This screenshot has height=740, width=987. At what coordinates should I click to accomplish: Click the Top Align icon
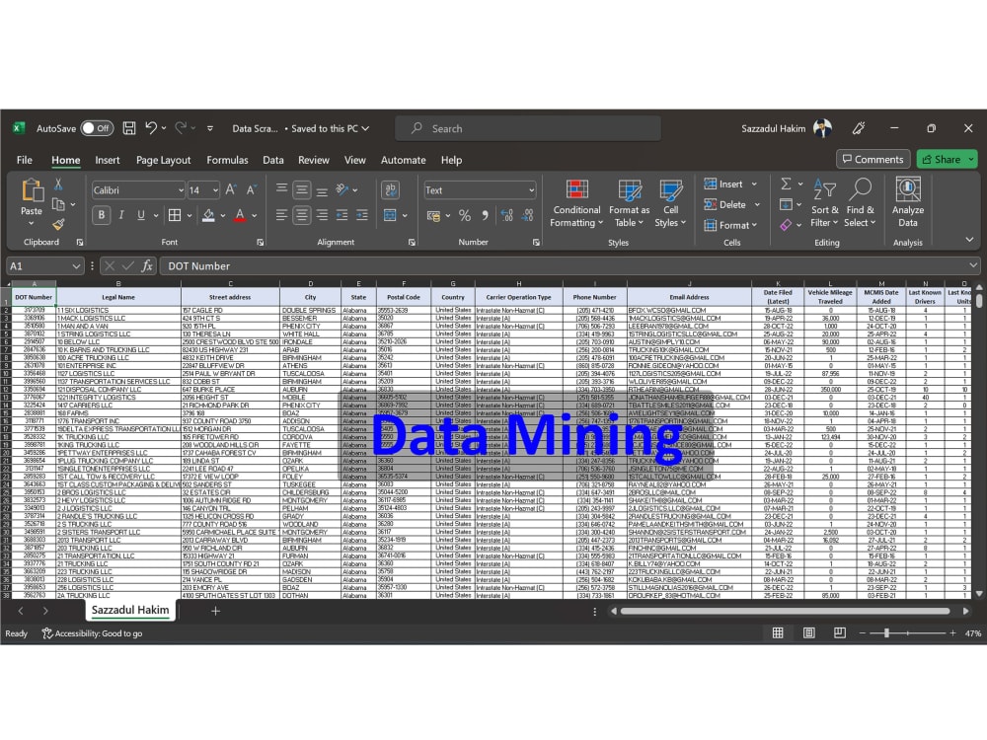pos(281,188)
